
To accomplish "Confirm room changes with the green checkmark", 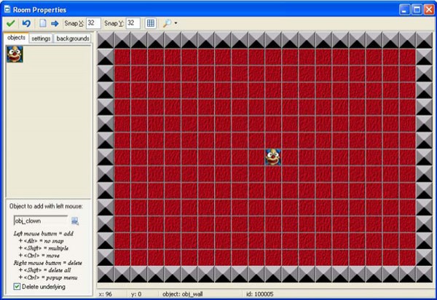I will [x=11, y=23].
